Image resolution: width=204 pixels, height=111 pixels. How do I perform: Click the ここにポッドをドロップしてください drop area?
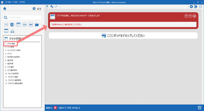[x=123, y=35]
